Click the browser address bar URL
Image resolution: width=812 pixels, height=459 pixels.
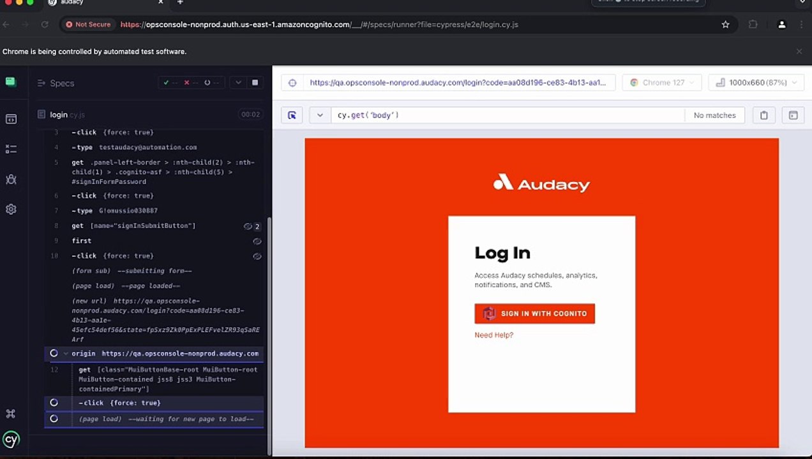click(x=319, y=24)
